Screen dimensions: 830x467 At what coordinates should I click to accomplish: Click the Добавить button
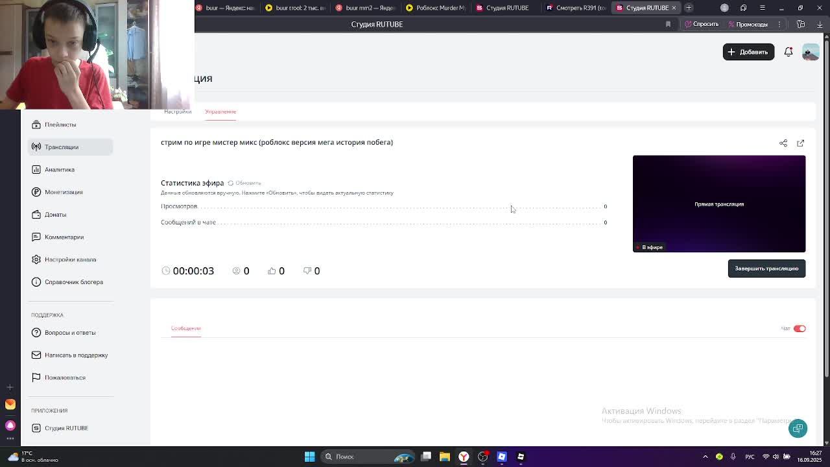click(748, 52)
